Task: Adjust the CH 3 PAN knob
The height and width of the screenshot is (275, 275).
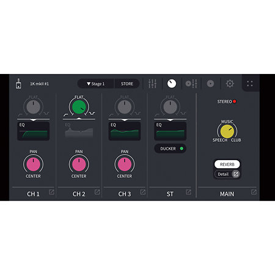Action: (125, 164)
